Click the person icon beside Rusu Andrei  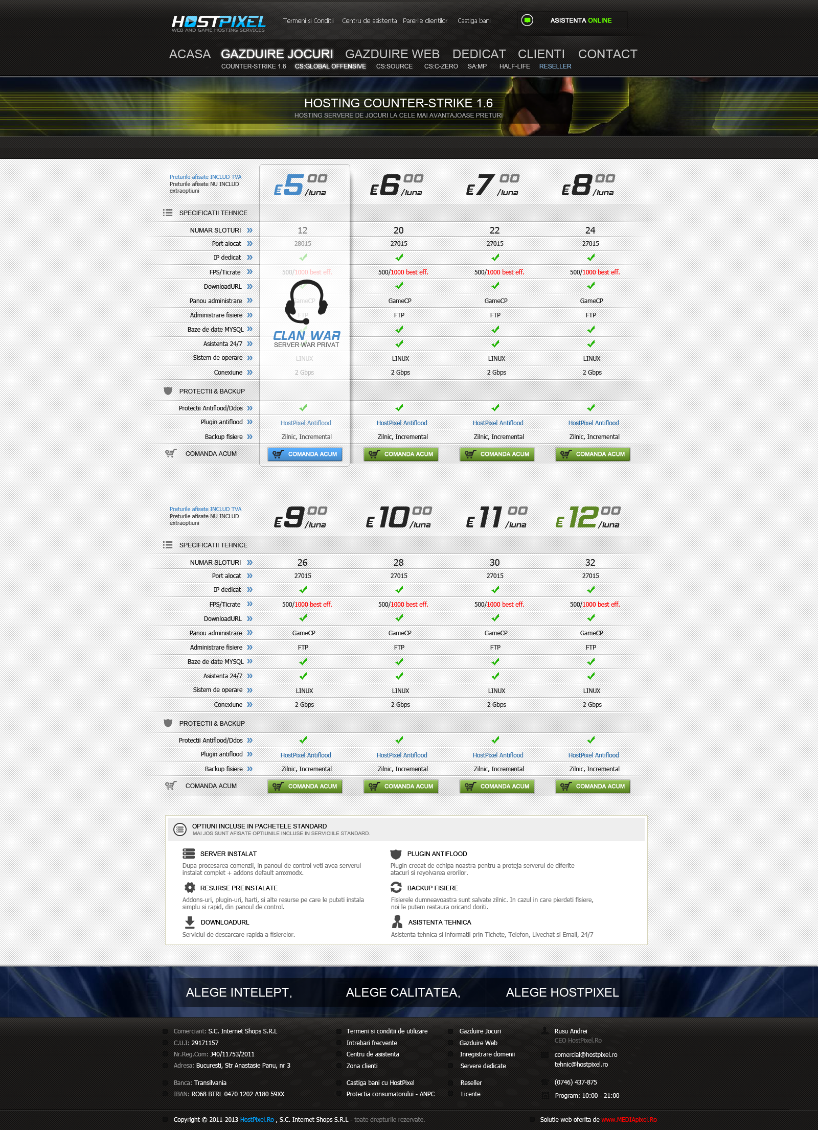(x=545, y=1031)
